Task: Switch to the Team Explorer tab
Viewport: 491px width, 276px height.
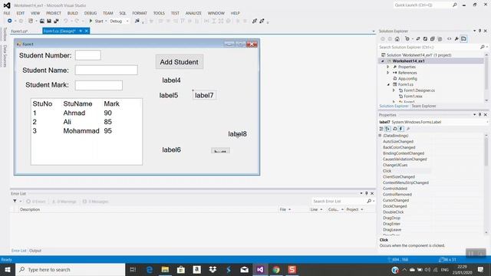Action: (x=423, y=106)
